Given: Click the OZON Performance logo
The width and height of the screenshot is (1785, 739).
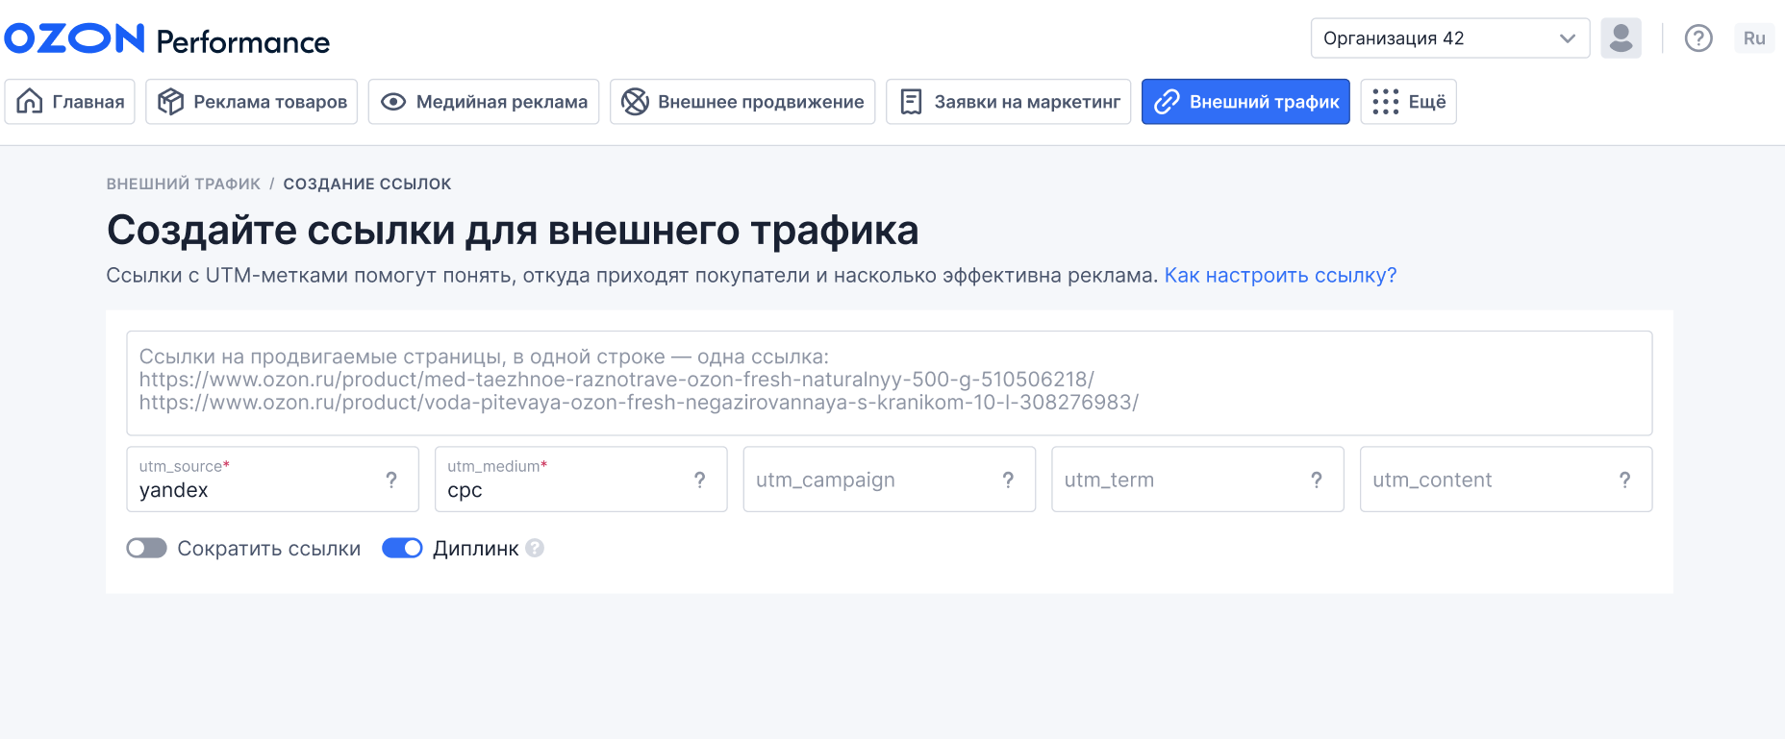Looking at the screenshot, I should click(x=167, y=39).
